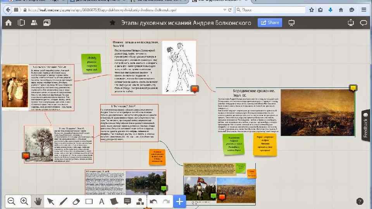Select the pencil drawing tool
This screenshot has height=209, width=372.
(63, 201)
